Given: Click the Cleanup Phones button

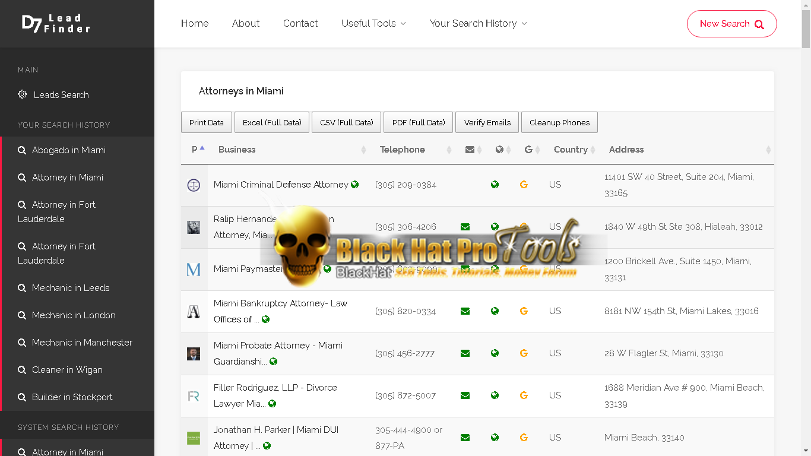Looking at the screenshot, I should 559,122.
